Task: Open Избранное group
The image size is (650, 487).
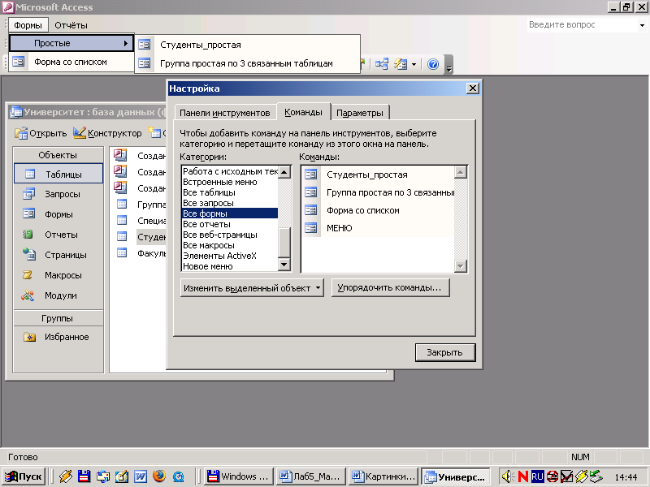Action: coord(58,337)
